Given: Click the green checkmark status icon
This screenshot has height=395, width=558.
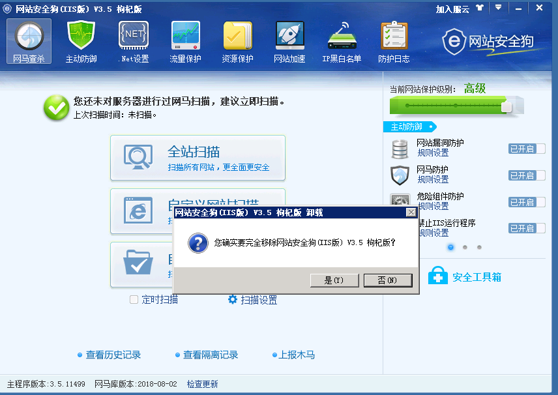Looking at the screenshot, I should (56, 107).
